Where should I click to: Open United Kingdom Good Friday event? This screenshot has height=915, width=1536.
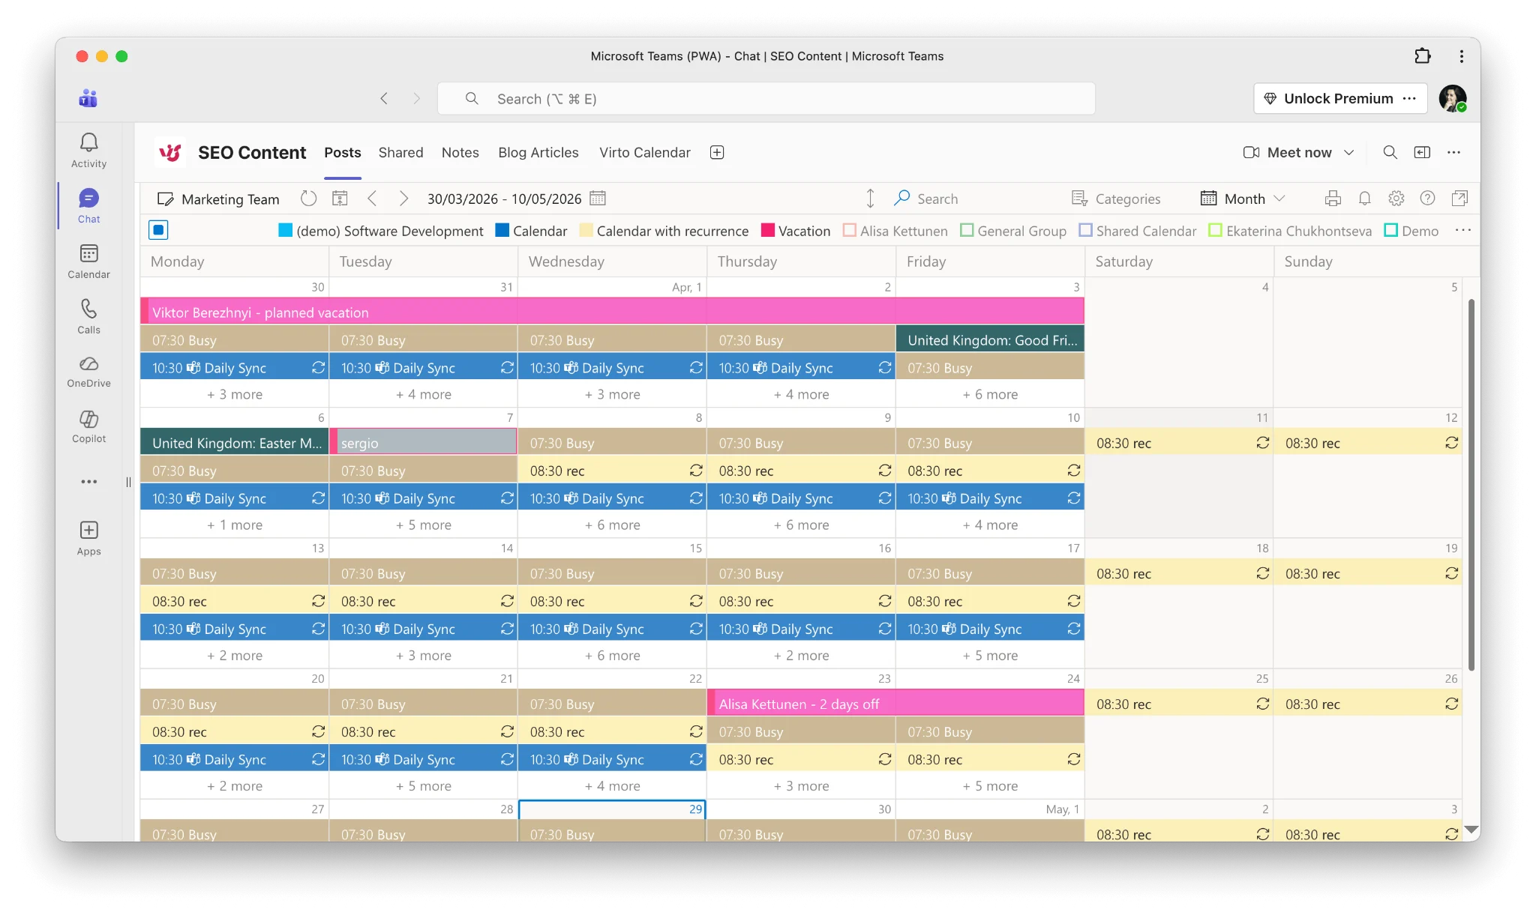tap(990, 339)
